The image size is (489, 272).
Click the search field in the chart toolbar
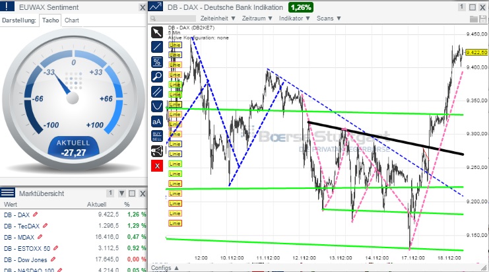click(x=173, y=18)
